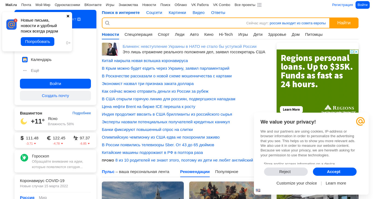Close the new mail promo popup
This screenshot has width=373, height=199.
pyautogui.click(x=68, y=16)
